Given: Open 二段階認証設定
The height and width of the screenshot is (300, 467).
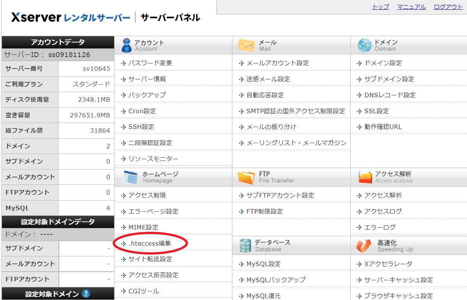Looking at the screenshot, I should pyautogui.click(x=150, y=143).
